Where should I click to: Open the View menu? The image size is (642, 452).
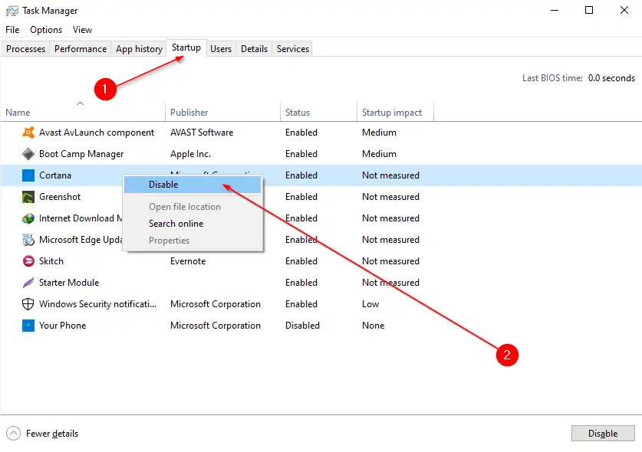(x=82, y=30)
